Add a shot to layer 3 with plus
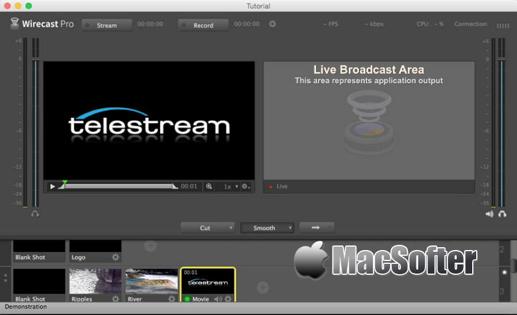The width and height of the screenshot is (517, 315). [263, 287]
